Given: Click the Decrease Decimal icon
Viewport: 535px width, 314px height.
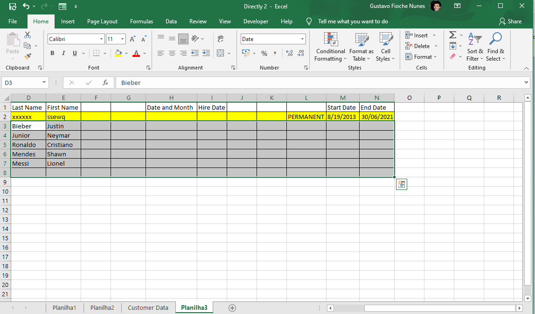Looking at the screenshot, I should coord(300,53).
